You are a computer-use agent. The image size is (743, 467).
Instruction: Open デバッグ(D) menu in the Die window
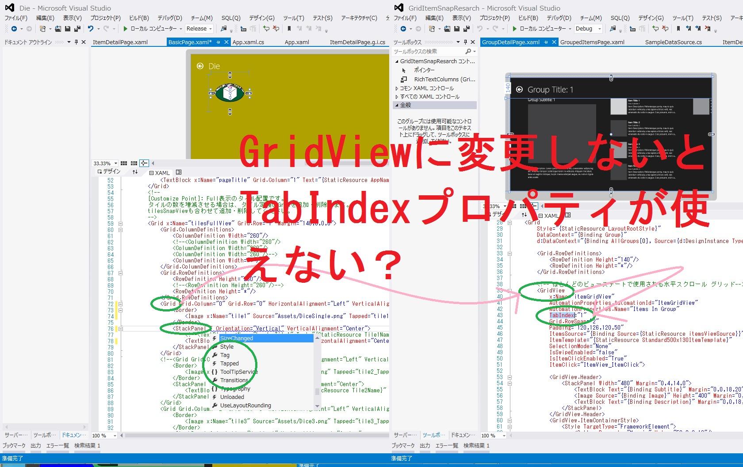[x=170, y=18]
